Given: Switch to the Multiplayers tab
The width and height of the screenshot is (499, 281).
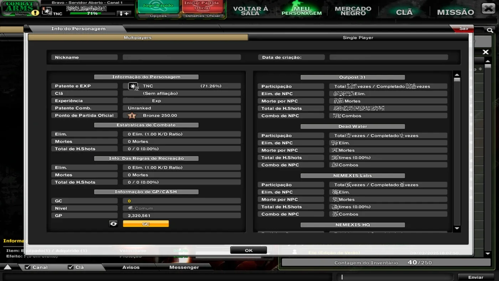Looking at the screenshot, I should (138, 37).
